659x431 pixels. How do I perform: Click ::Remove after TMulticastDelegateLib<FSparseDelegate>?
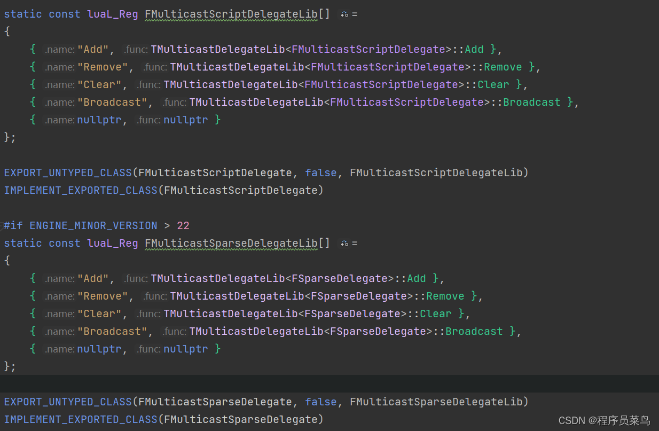point(439,296)
